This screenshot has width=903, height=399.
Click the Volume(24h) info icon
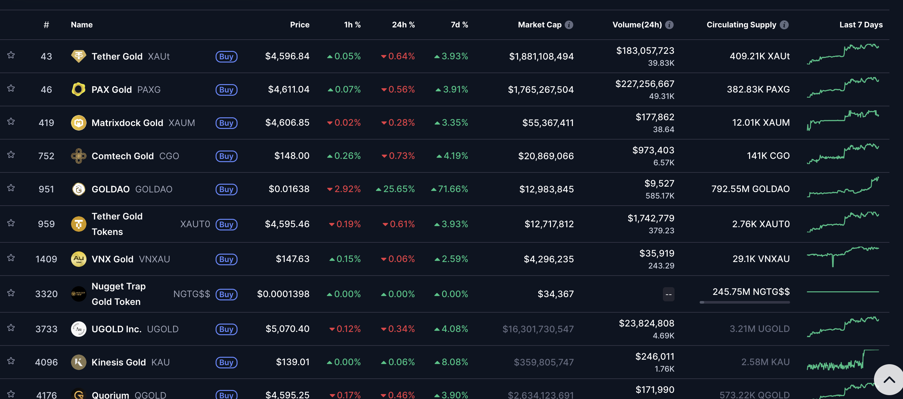pyautogui.click(x=669, y=24)
